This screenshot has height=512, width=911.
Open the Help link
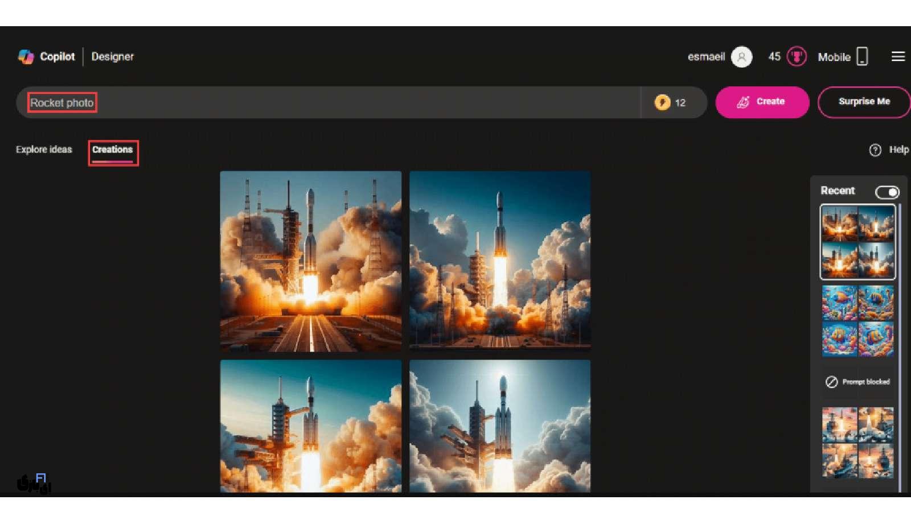(898, 150)
